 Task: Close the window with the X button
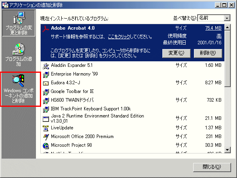point(231,5)
